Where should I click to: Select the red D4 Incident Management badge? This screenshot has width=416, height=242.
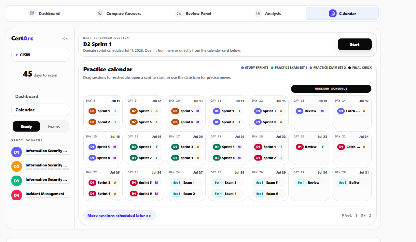pos(17,195)
